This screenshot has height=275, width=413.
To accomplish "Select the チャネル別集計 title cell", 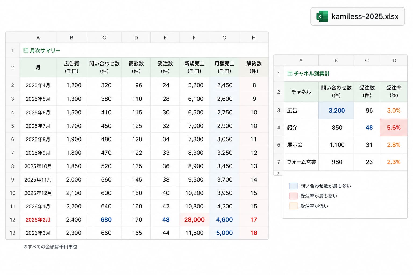I will click(x=346, y=73).
